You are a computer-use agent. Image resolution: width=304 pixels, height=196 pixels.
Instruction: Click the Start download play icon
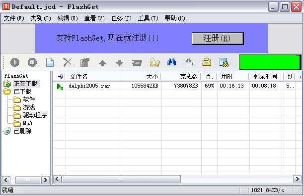(x=15, y=62)
